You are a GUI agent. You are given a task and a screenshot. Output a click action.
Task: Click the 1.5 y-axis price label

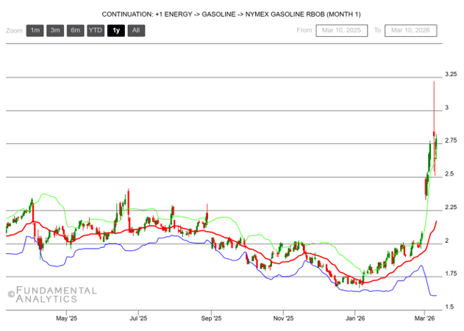(x=449, y=306)
